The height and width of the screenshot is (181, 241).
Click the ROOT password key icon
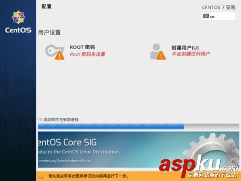tap(54, 52)
